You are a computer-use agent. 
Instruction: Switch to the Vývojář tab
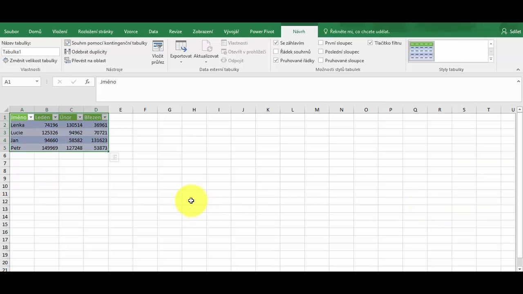(231, 31)
